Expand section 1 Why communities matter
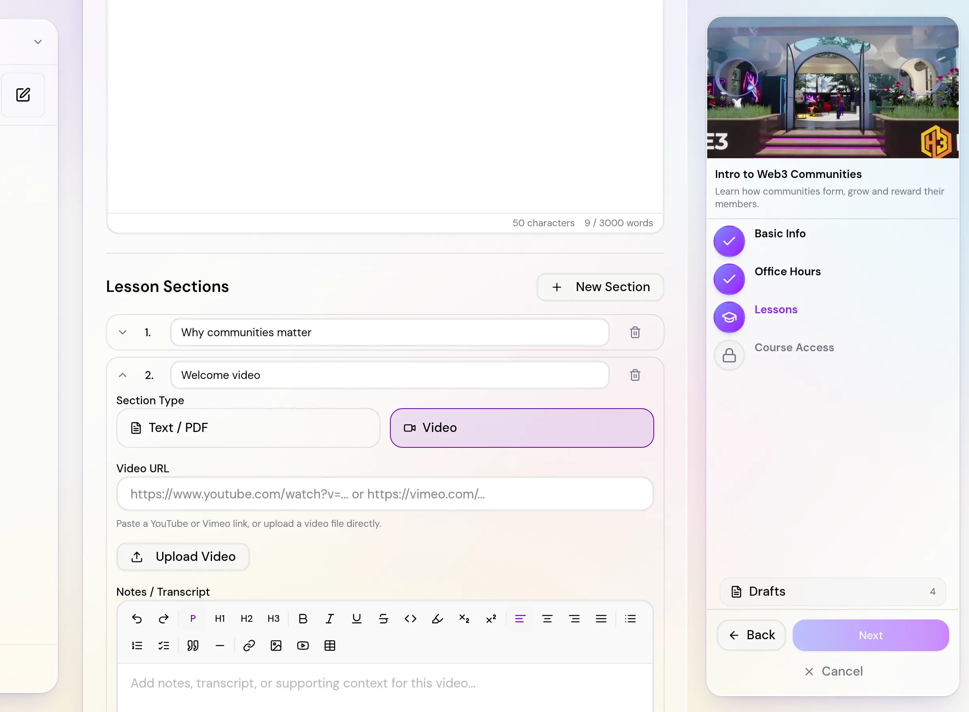This screenshot has height=712, width=969. point(123,332)
